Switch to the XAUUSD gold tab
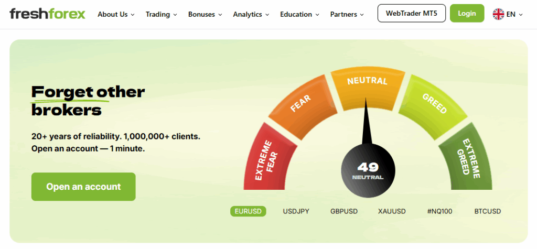The height and width of the screenshot is (249, 537). tap(392, 211)
